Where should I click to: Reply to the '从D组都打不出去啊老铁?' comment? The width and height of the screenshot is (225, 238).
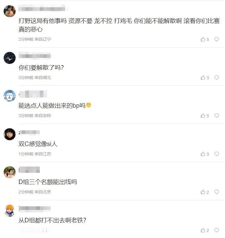pos(217,230)
